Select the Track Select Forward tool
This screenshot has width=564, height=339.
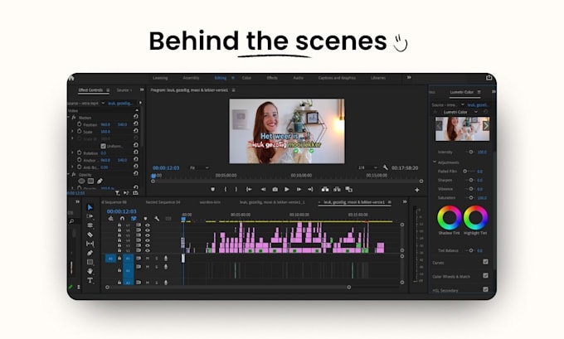[90, 216]
